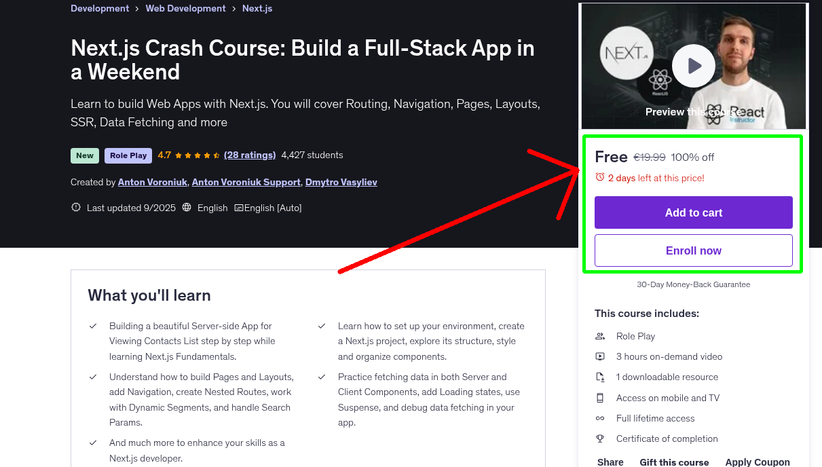The height and width of the screenshot is (467, 822).
Task: Click the checkmark beside 'Learn how to set up'
Action: 322,326
